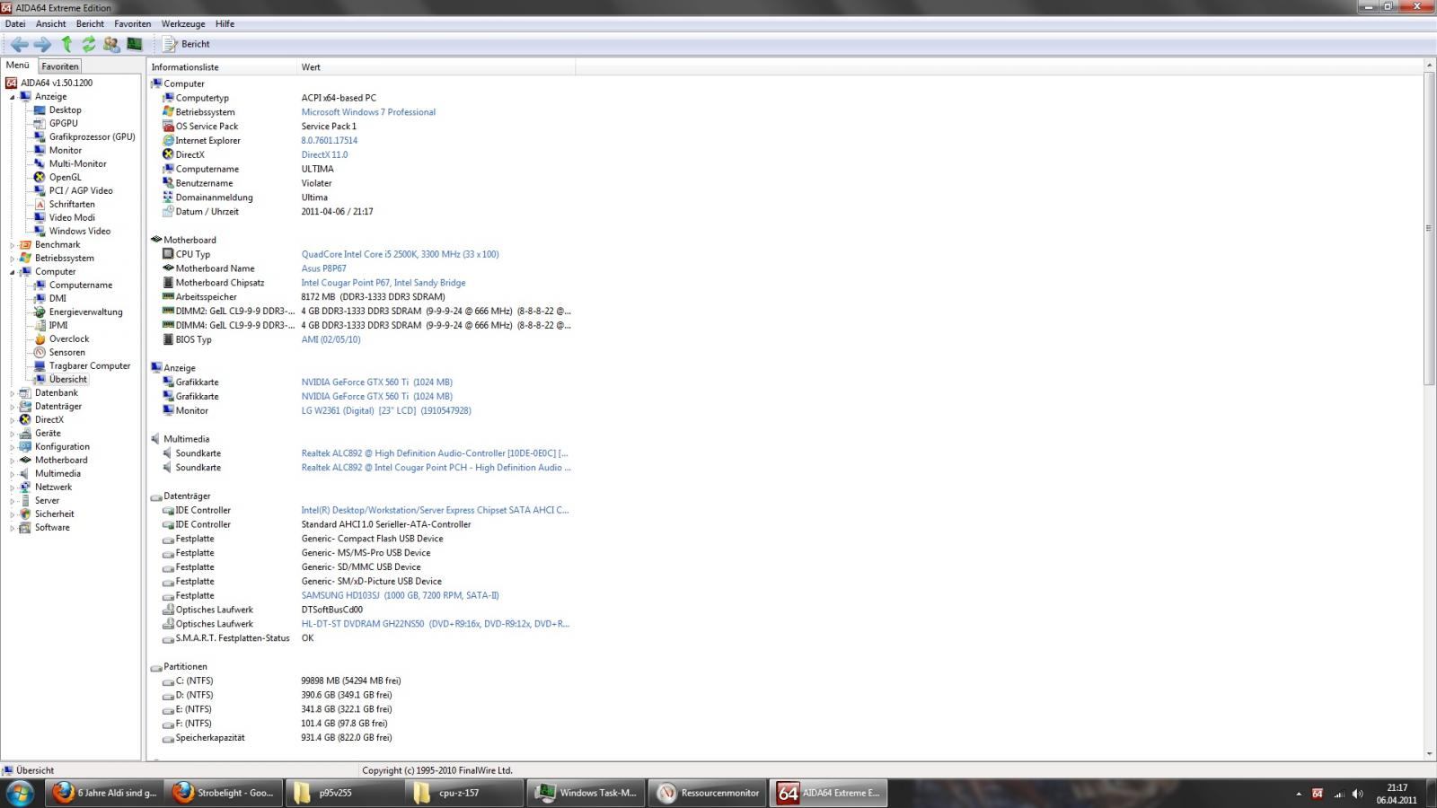The image size is (1437, 808).
Task: Switch to the Menü tab
Action: coord(18,66)
